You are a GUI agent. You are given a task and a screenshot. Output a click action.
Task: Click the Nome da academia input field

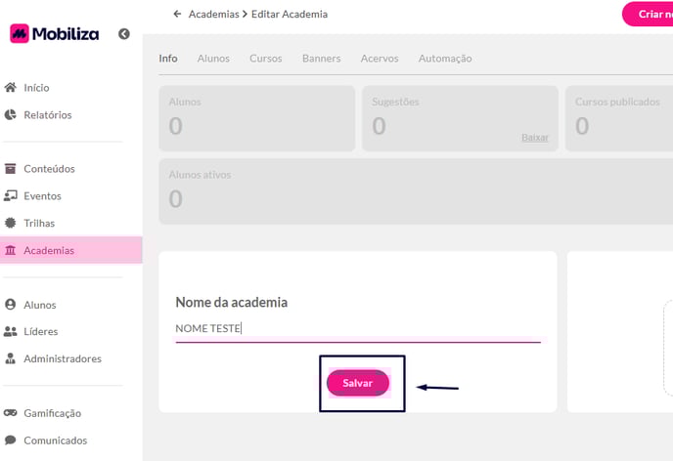(358, 328)
